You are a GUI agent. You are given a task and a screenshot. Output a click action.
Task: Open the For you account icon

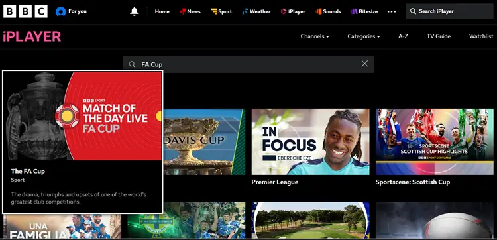pyautogui.click(x=60, y=12)
